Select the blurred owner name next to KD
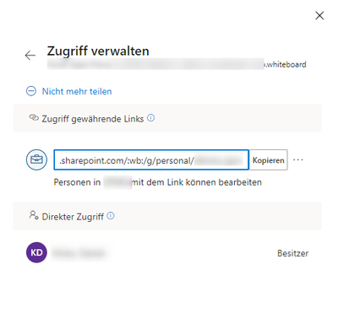The image size is (338, 313). 79,253
